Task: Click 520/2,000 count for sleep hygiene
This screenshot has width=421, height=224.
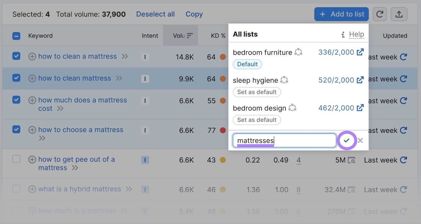Action: pyautogui.click(x=336, y=80)
